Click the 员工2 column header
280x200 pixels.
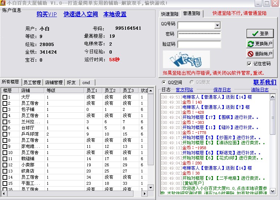click(111, 91)
